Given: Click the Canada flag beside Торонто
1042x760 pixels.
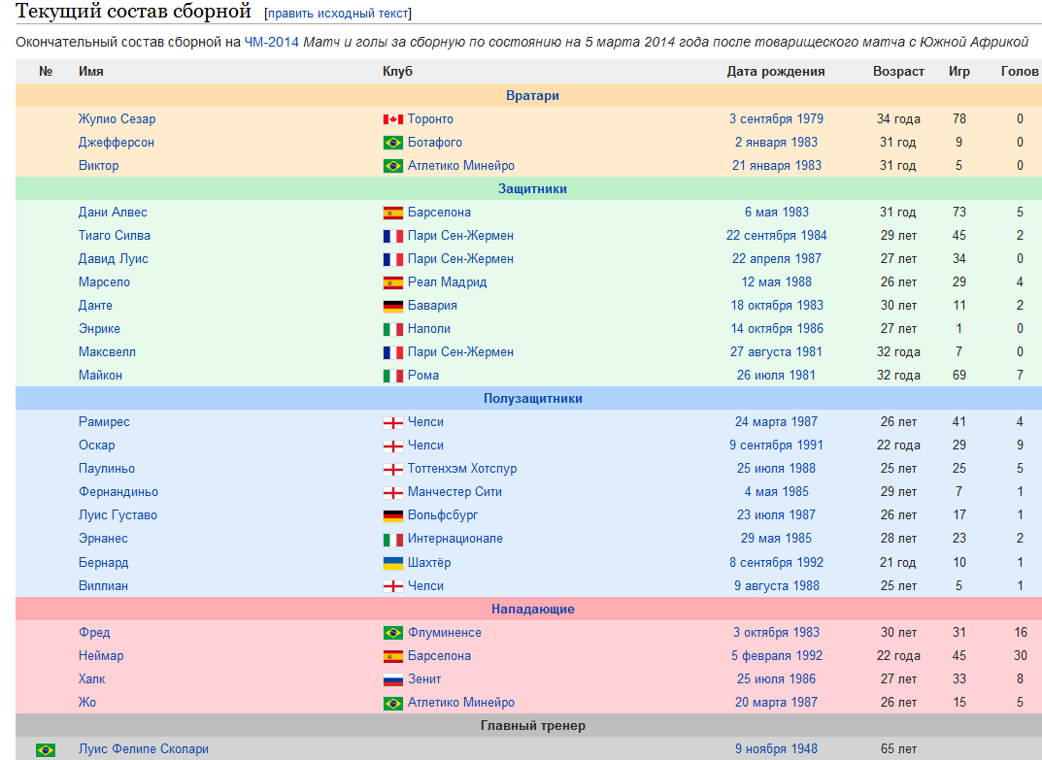Looking at the screenshot, I should [x=392, y=119].
